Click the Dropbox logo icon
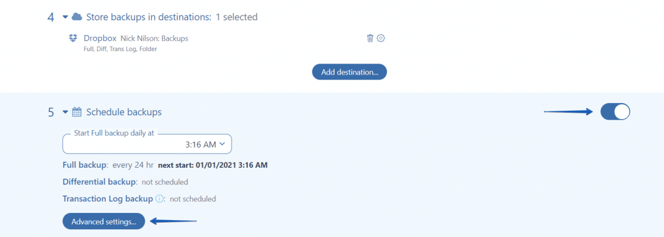The image size is (664, 237). coord(73,38)
